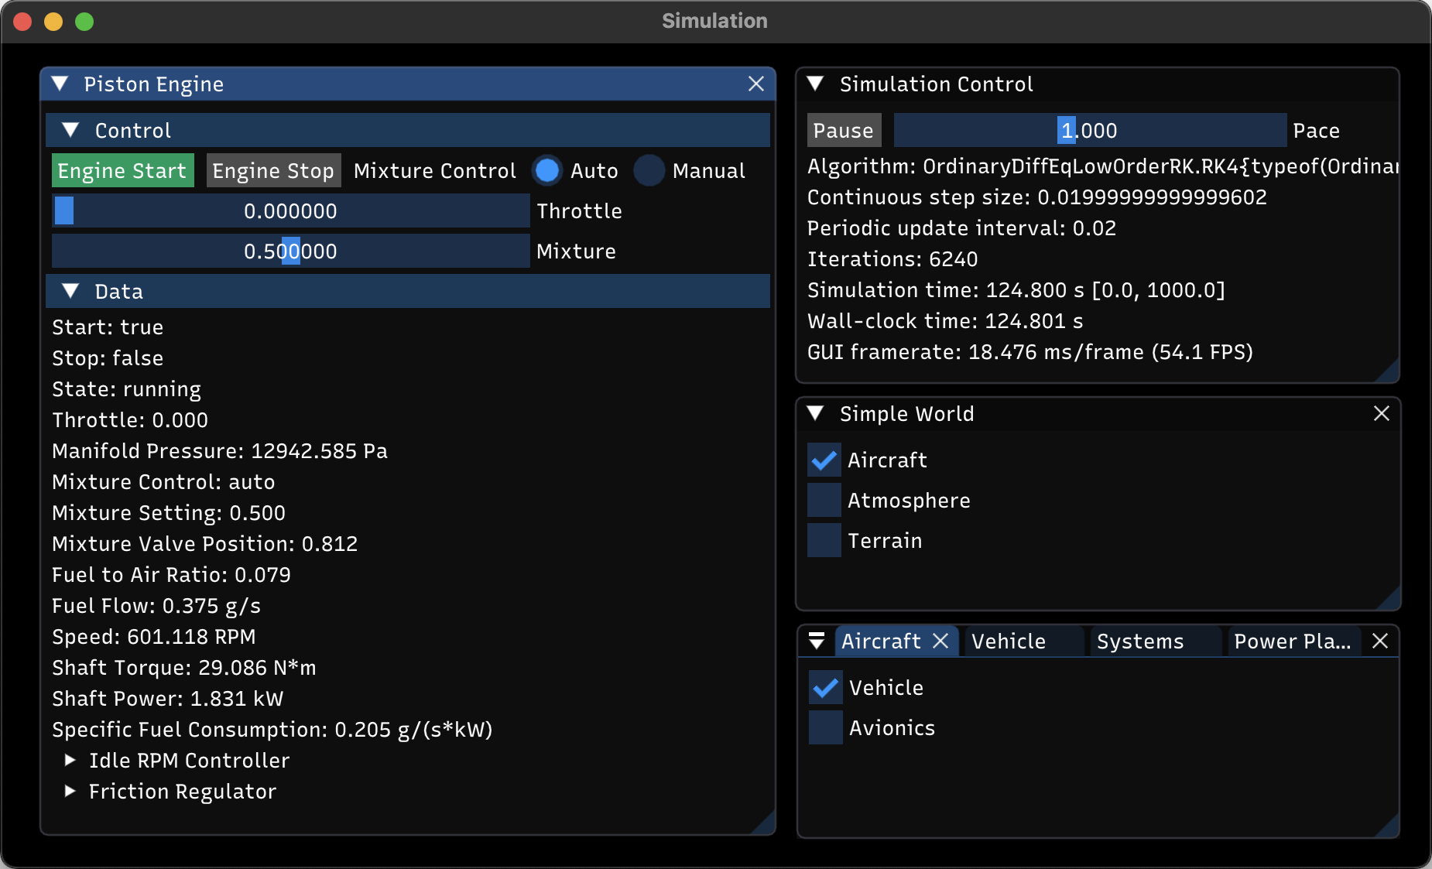Collapse the Piston Engine window triangle
Viewport: 1432px width, 869px height.
(60, 84)
